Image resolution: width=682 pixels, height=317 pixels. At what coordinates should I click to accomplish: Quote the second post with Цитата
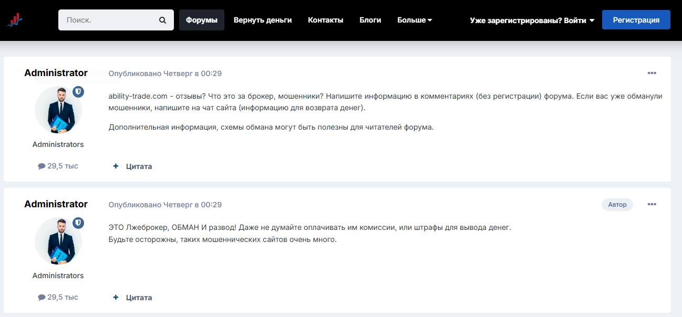point(139,298)
